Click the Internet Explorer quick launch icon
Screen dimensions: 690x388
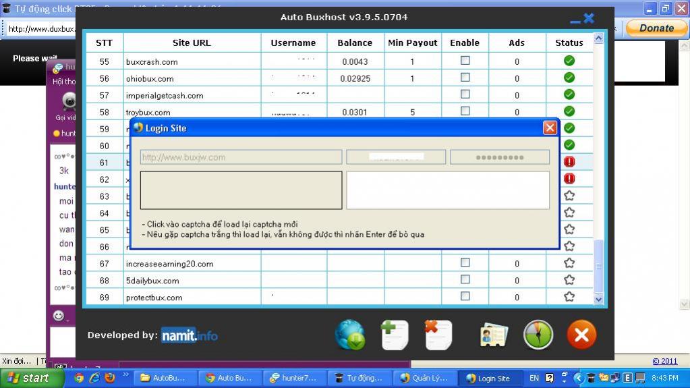pos(94,378)
